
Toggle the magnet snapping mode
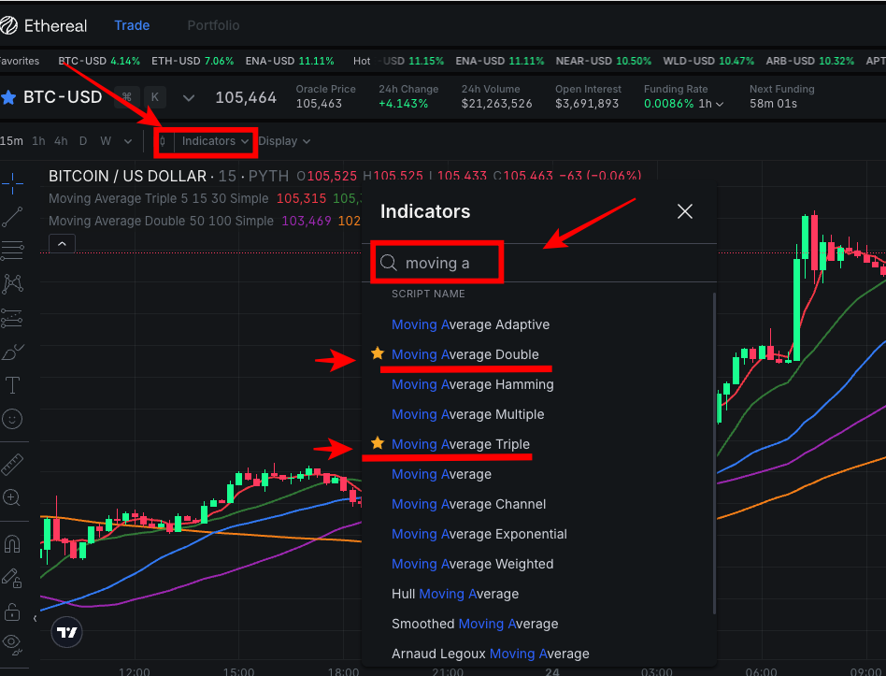(12, 544)
